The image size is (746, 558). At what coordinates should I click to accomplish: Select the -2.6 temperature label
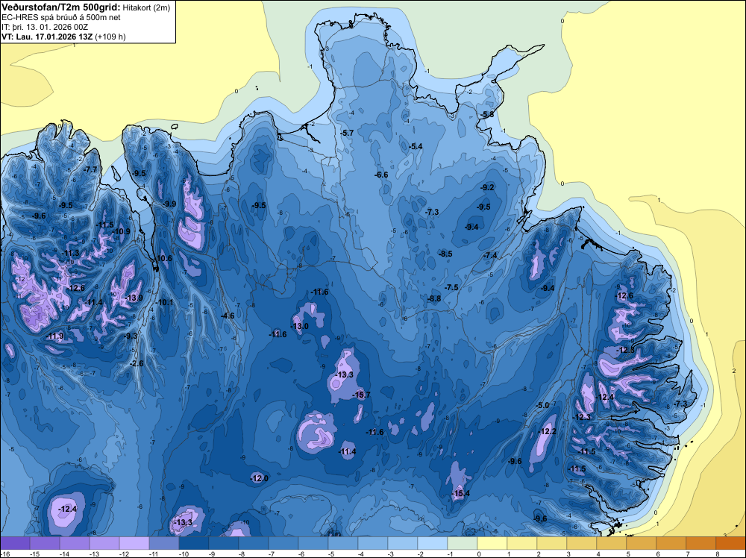[136, 364]
